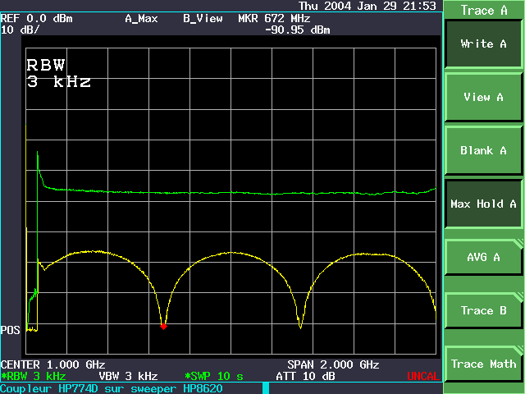Click the POS detector label

(x=11, y=330)
